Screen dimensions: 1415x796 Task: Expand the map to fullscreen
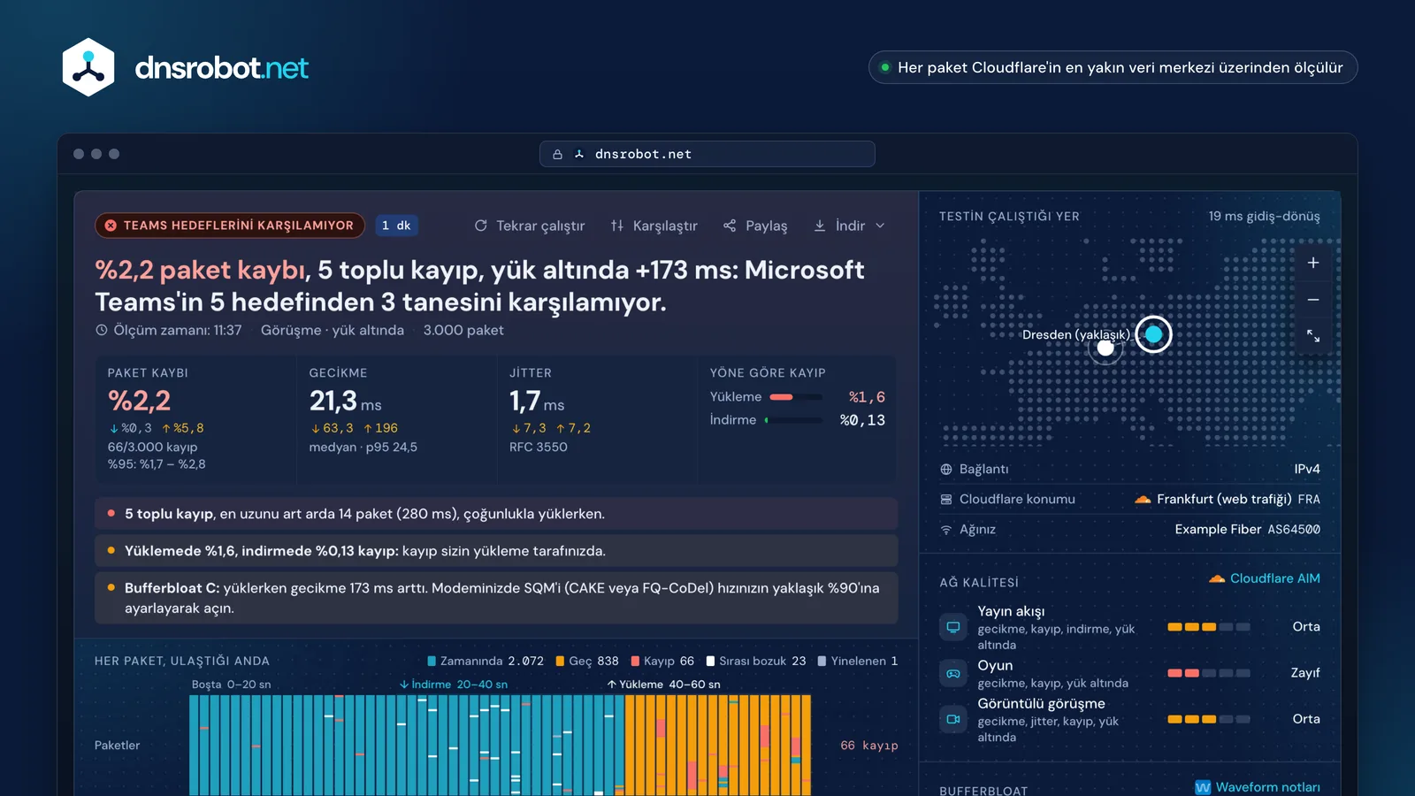point(1313,336)
